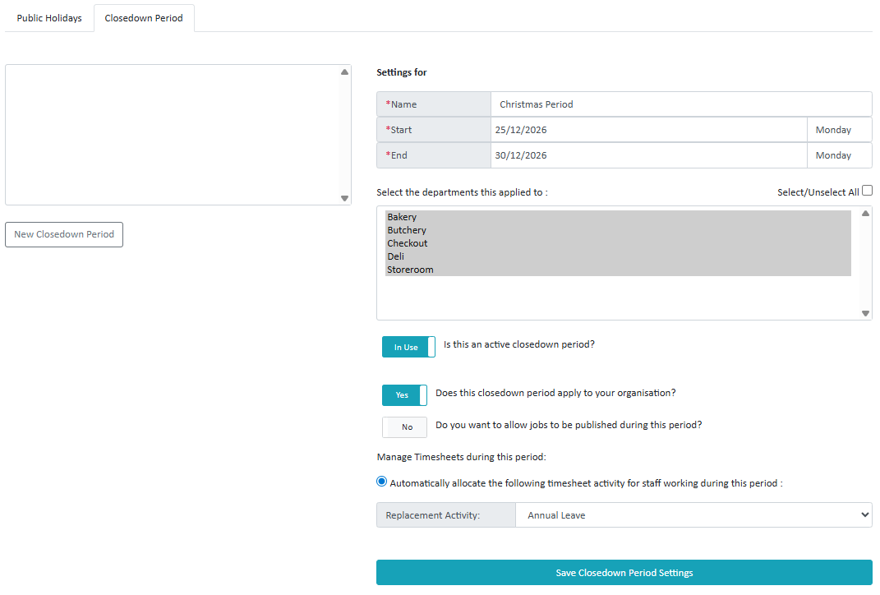This screenshot has height=595, width=880.
Task: Toggle the Yes organisation switch
Action: (404, 395)
